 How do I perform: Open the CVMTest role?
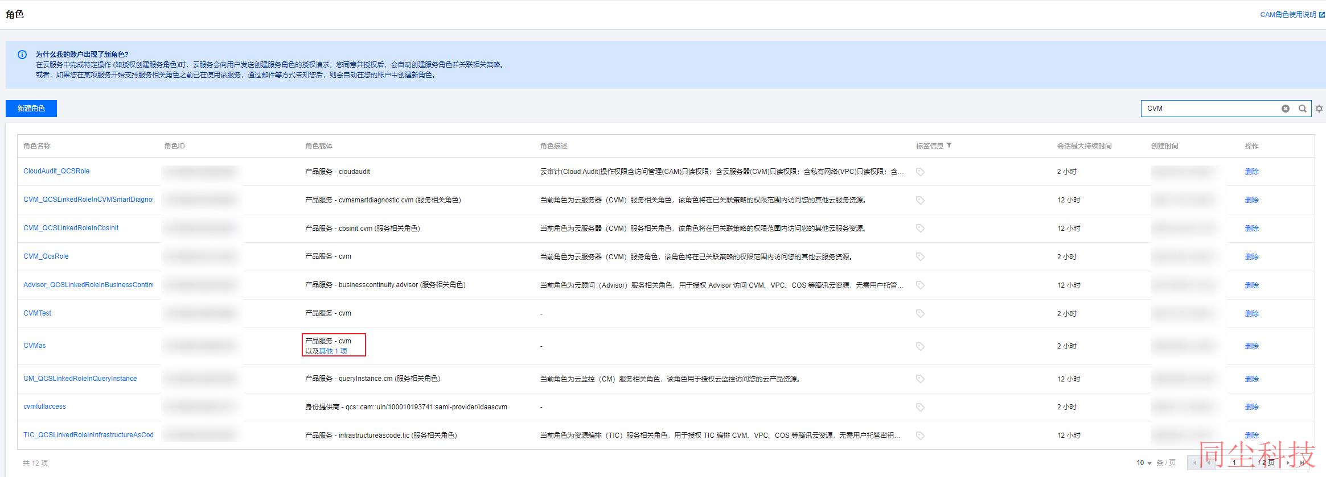click(x=38, y=313)
